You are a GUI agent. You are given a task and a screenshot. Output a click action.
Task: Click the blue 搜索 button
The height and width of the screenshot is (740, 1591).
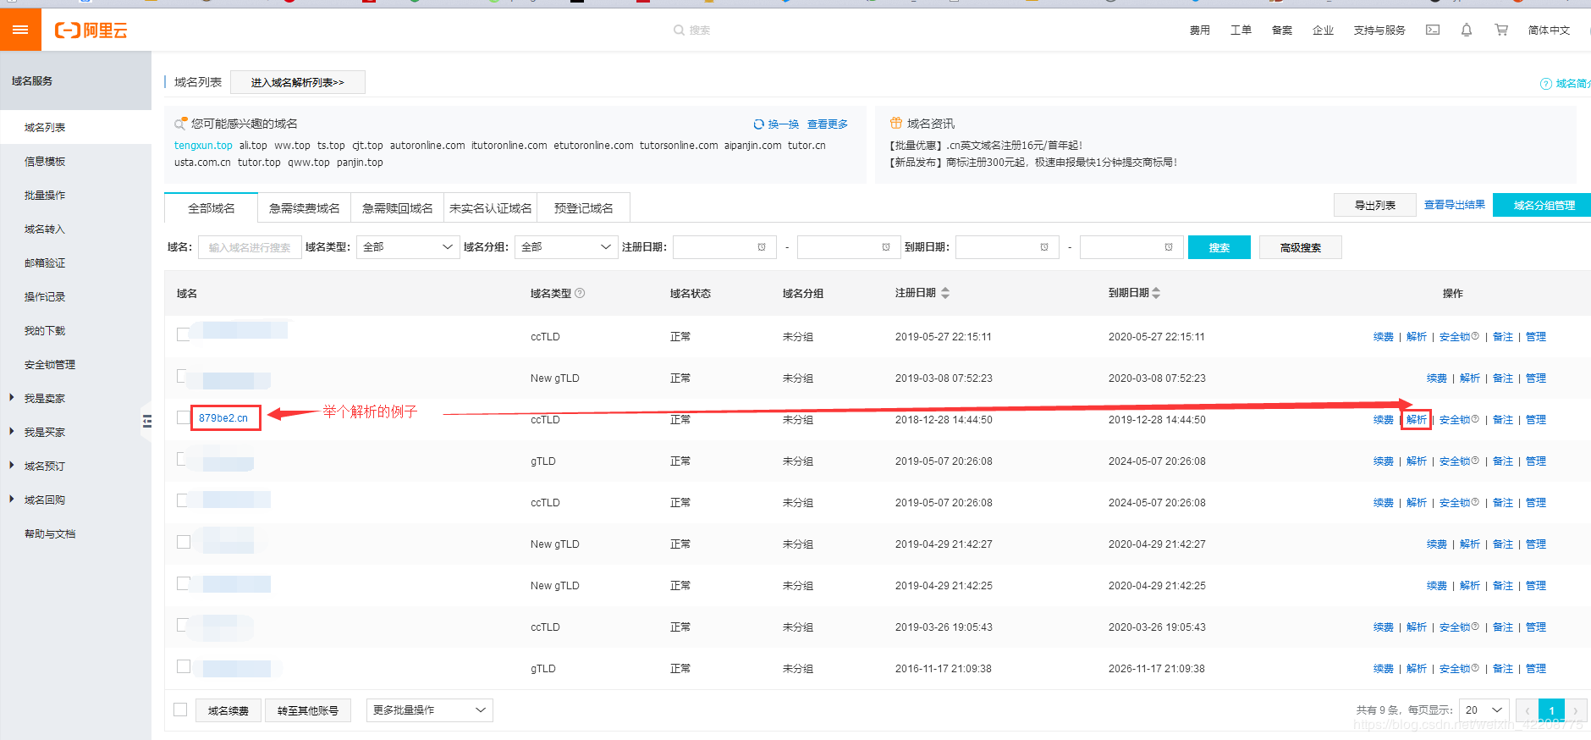[x=1219, y=247]
